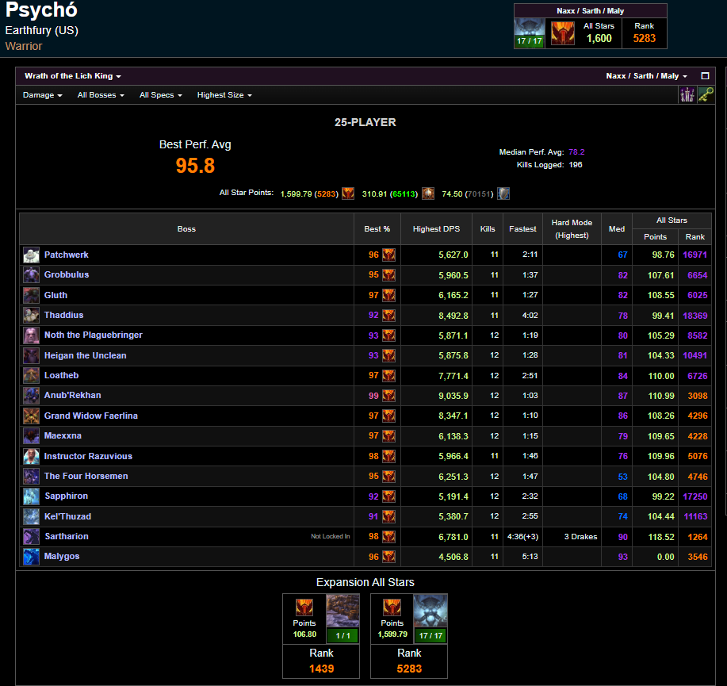
Task: Open The Four Horsemen boss icon
Action: click(x=31, y=477)
